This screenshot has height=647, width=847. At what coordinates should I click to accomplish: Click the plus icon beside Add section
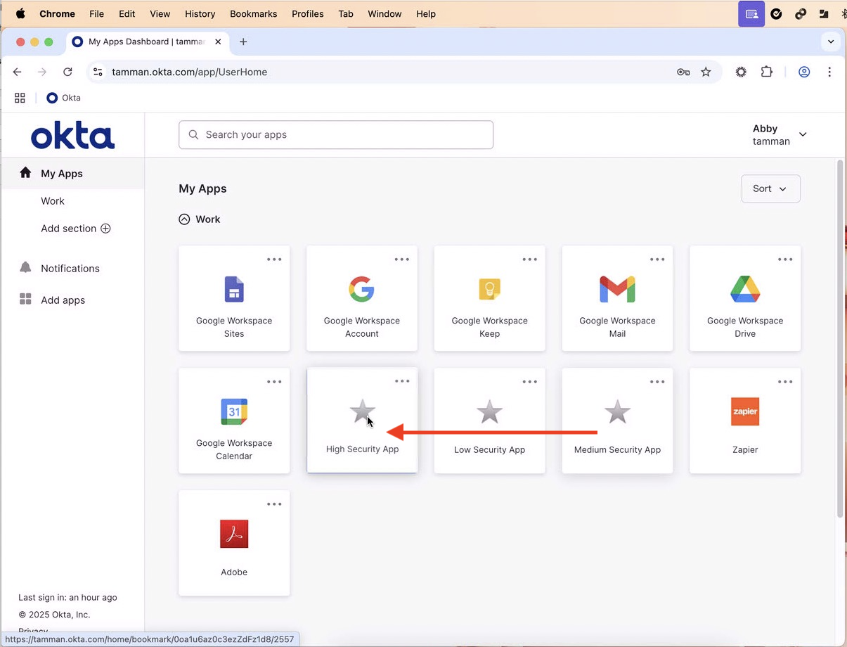coord(105,229)
